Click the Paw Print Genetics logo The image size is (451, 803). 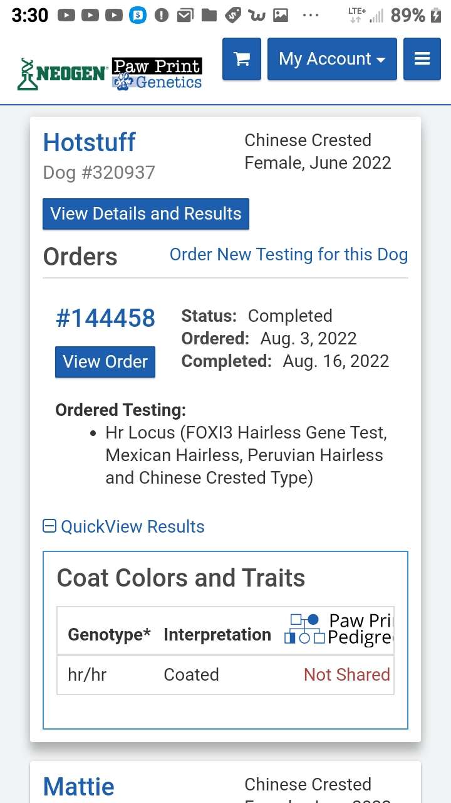(157, 73)
